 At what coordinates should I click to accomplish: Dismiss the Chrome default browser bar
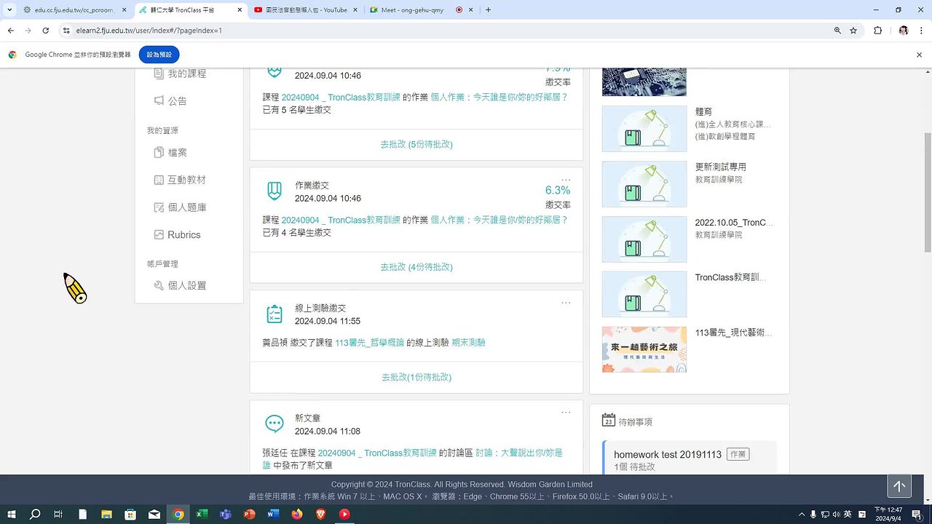(919, 55)
